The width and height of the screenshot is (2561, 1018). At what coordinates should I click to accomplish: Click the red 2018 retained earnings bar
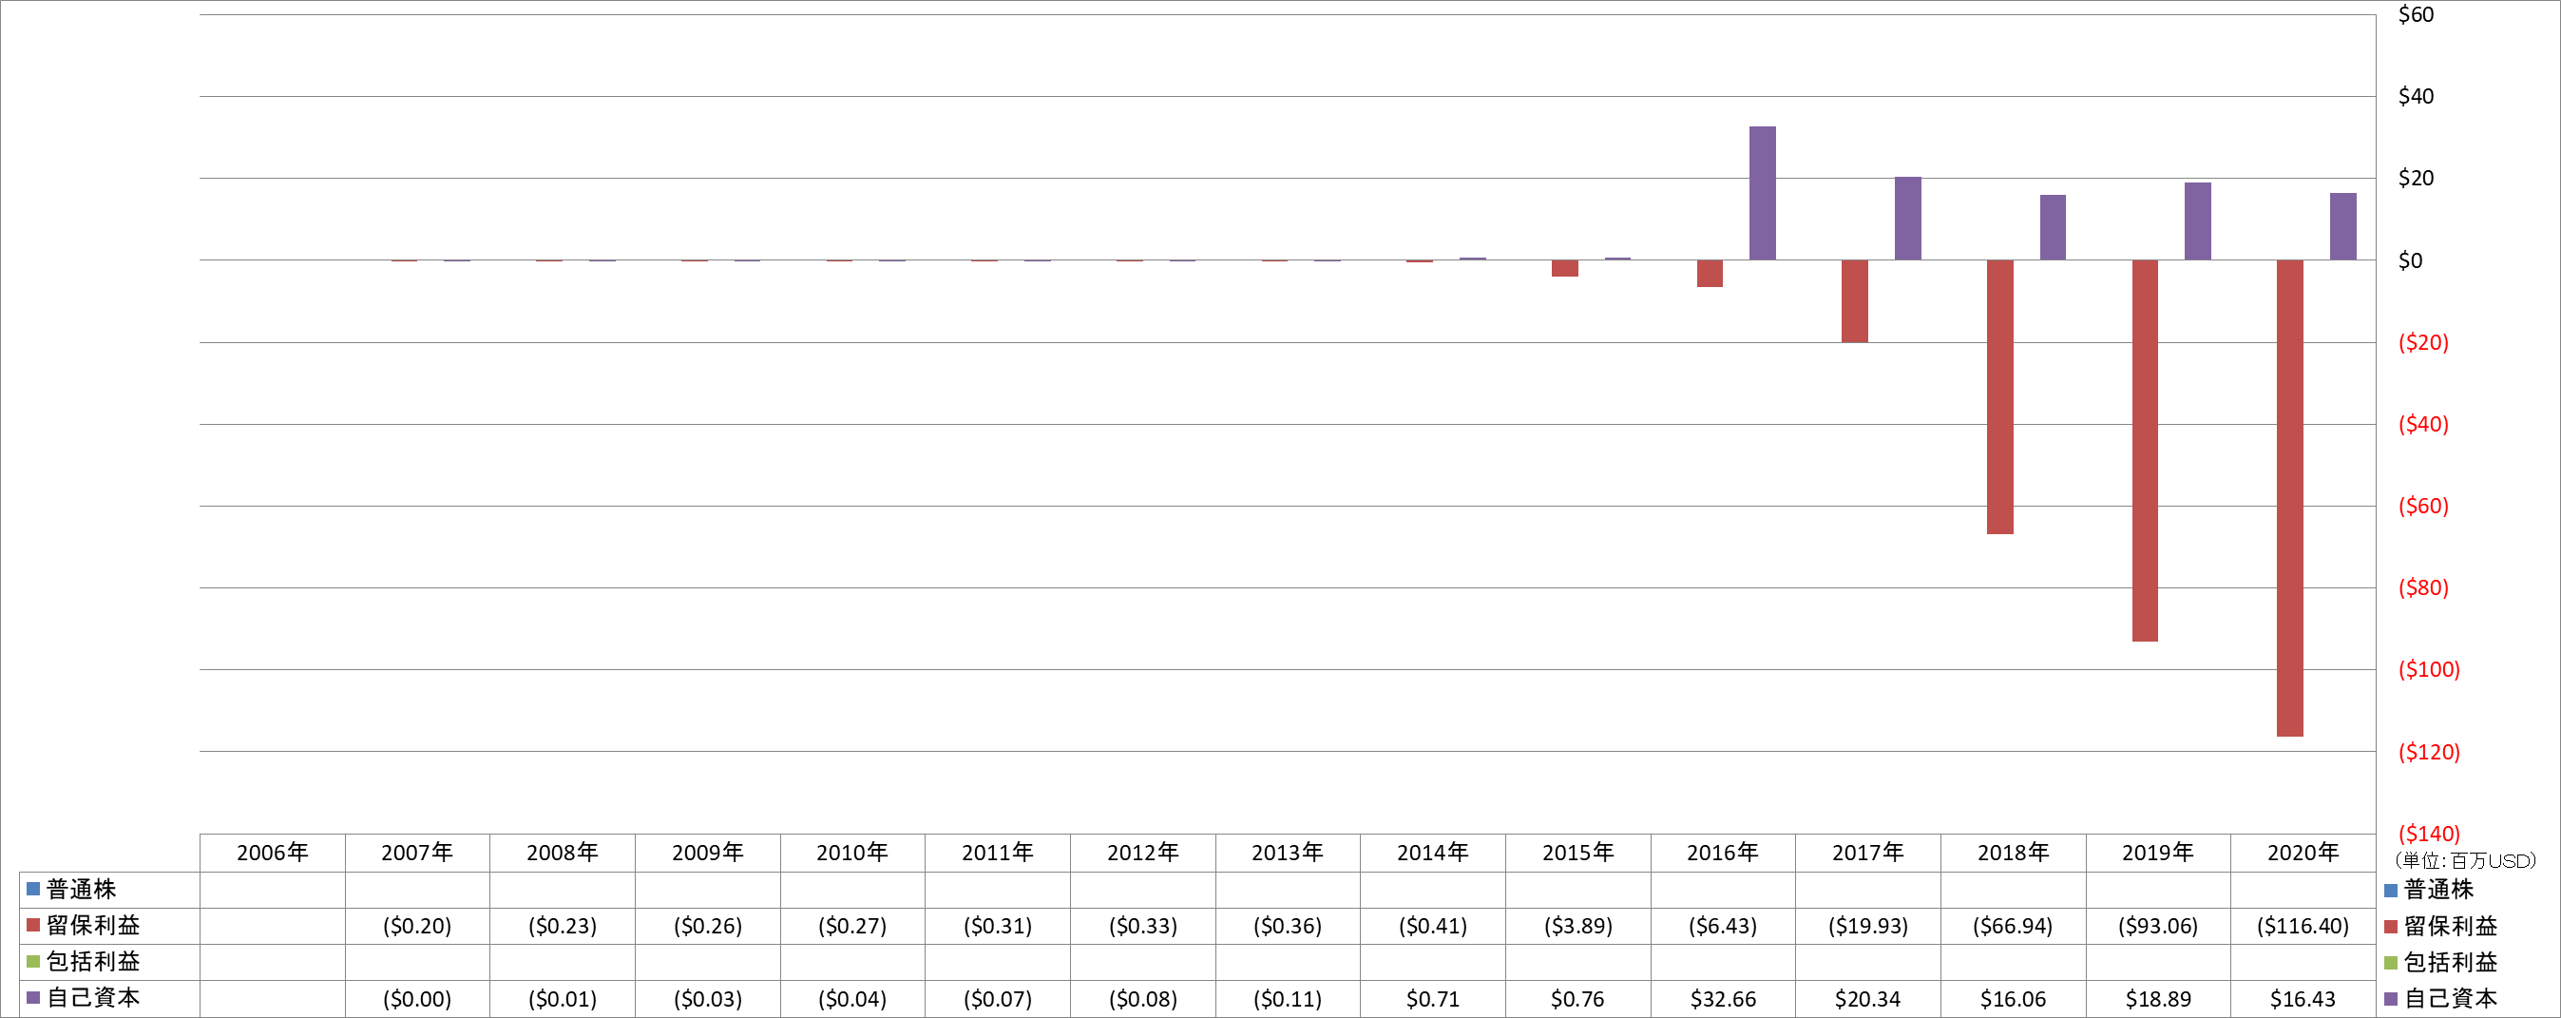click(1999, 397)
